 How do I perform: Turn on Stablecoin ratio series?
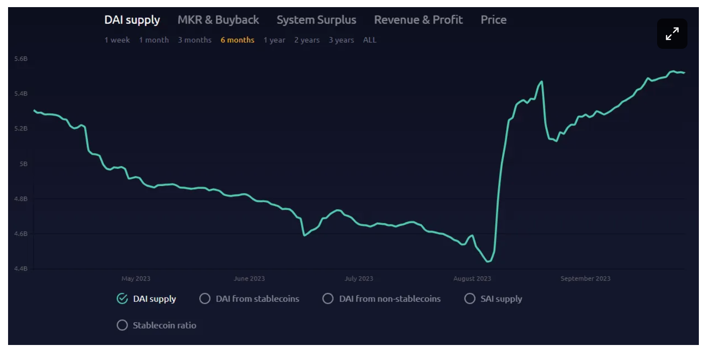point(122,326)
